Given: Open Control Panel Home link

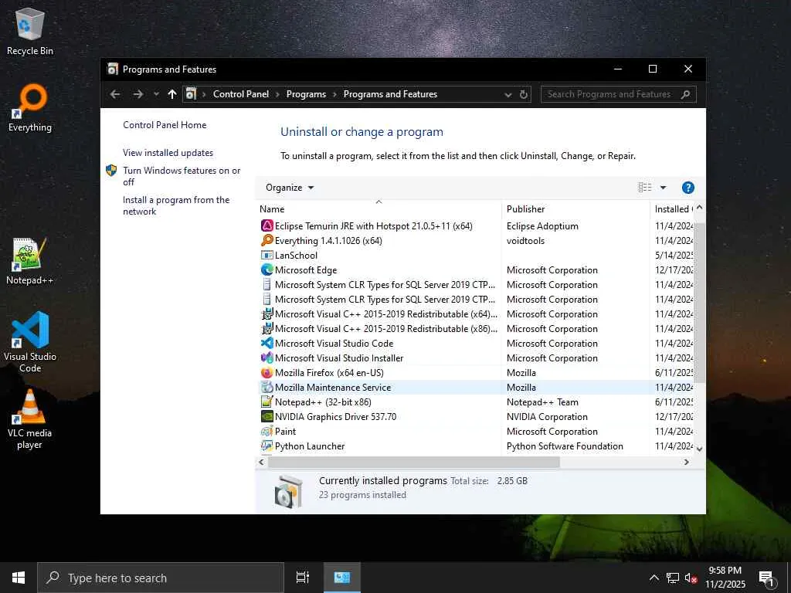Looking at the screenshot, I should click(x=165, y=125).
